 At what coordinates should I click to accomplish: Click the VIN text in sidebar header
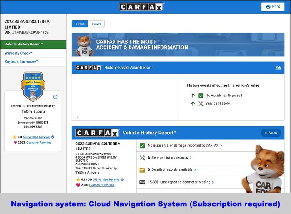click(26, 32)
